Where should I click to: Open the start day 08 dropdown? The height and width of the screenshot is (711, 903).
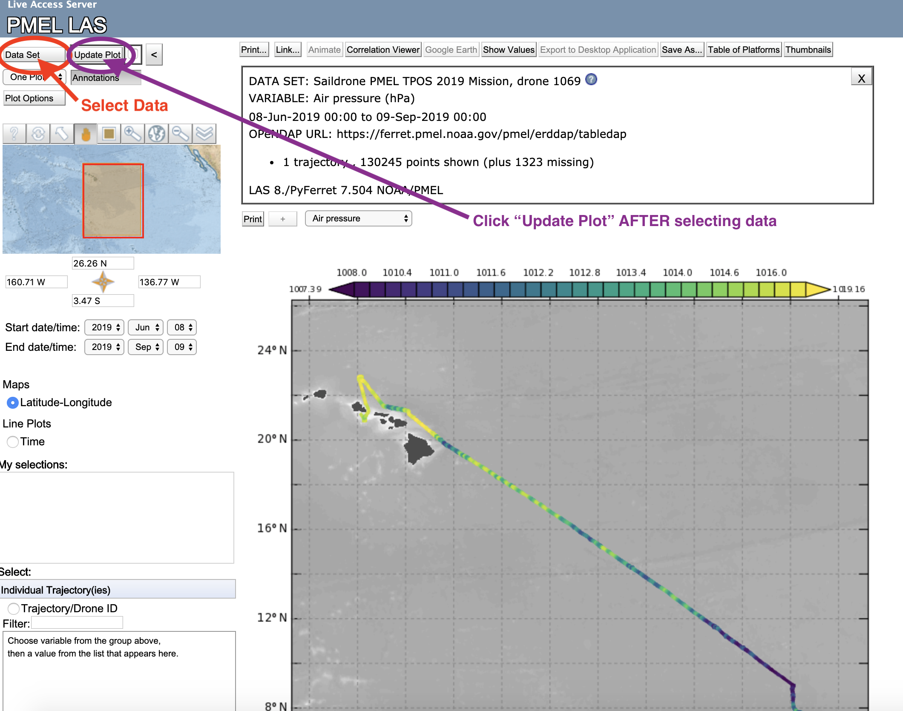(182, 327)
